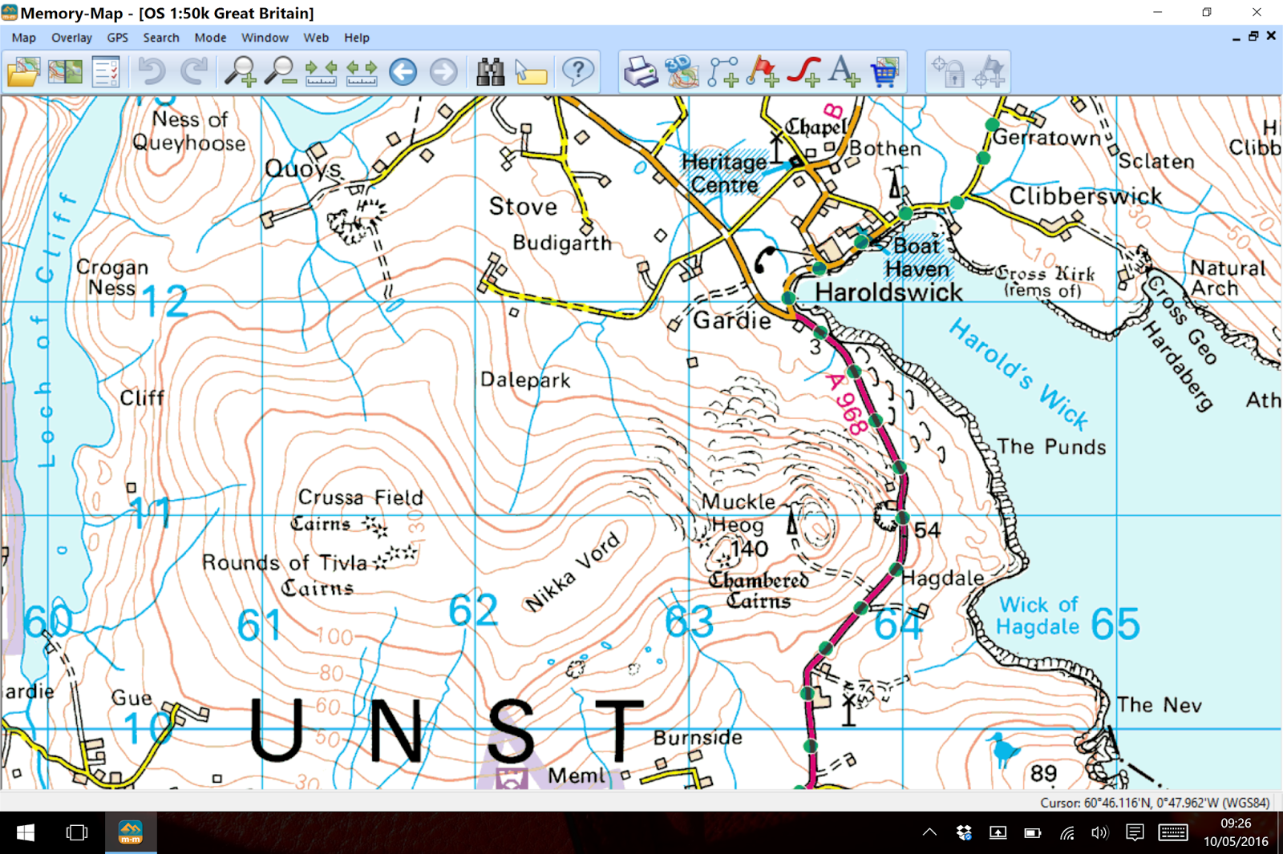Open a map file
The image size is (1283, 854).
[22, 71]
